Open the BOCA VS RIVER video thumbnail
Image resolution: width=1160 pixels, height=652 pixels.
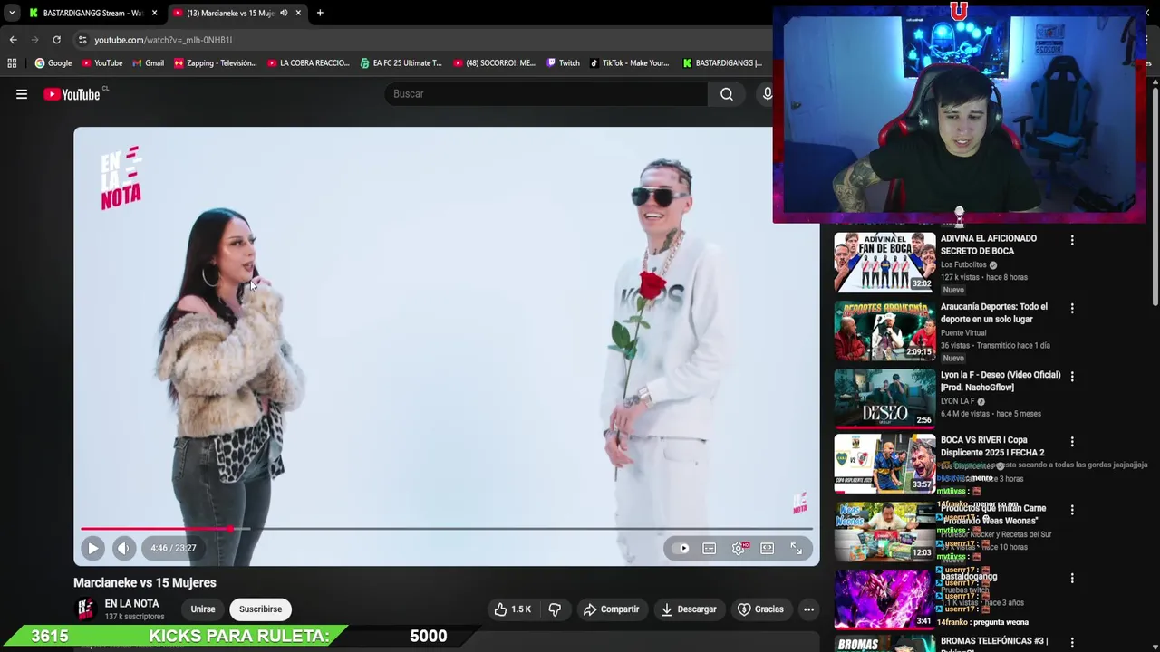[884, 463]
